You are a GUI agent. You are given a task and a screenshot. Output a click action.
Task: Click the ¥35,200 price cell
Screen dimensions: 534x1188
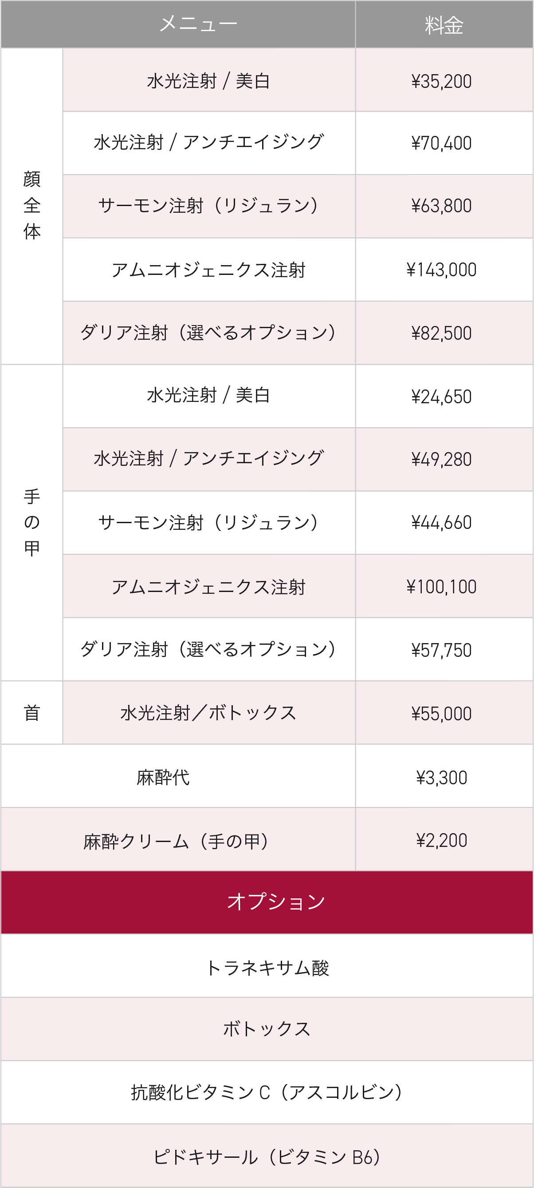tap(441, 81)
